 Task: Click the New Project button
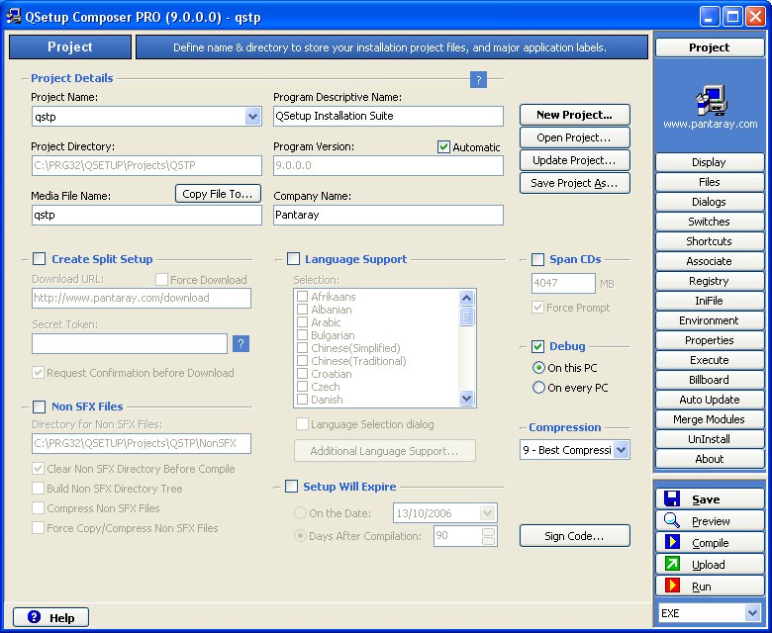[575, 115]
